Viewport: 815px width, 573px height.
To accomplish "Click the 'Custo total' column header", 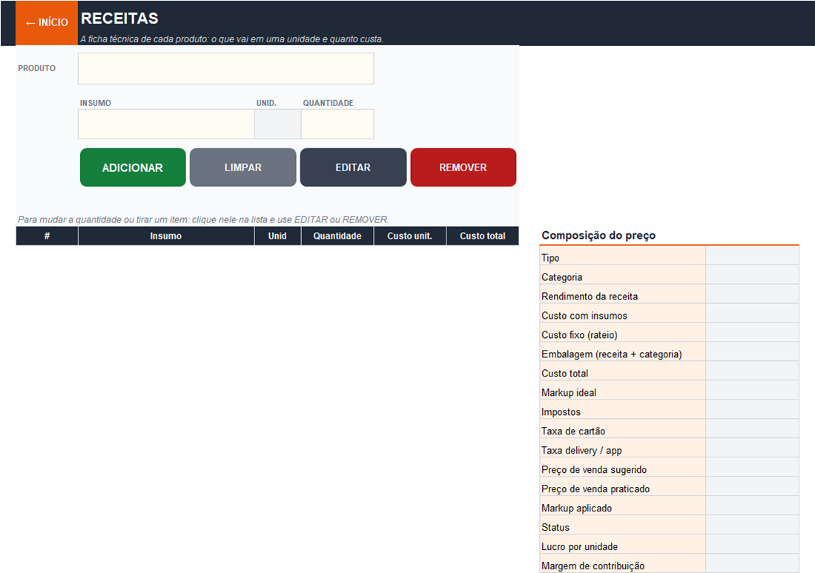I will tap(482, 236).
